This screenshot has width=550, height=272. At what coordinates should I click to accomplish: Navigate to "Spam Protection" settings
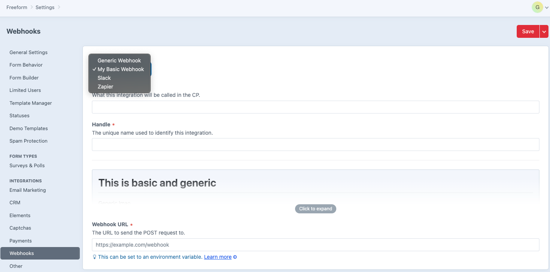coord(28,141)
